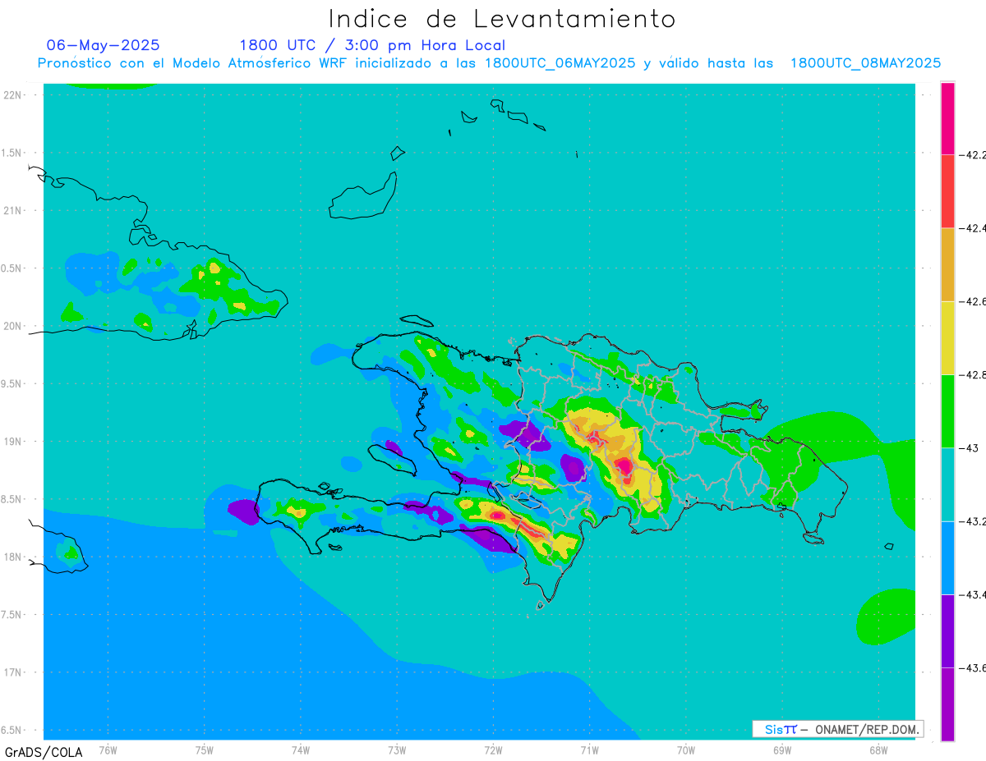Click the 17N latitude label
This screenshot has width=986, height=761.
[x=12, y=672]
